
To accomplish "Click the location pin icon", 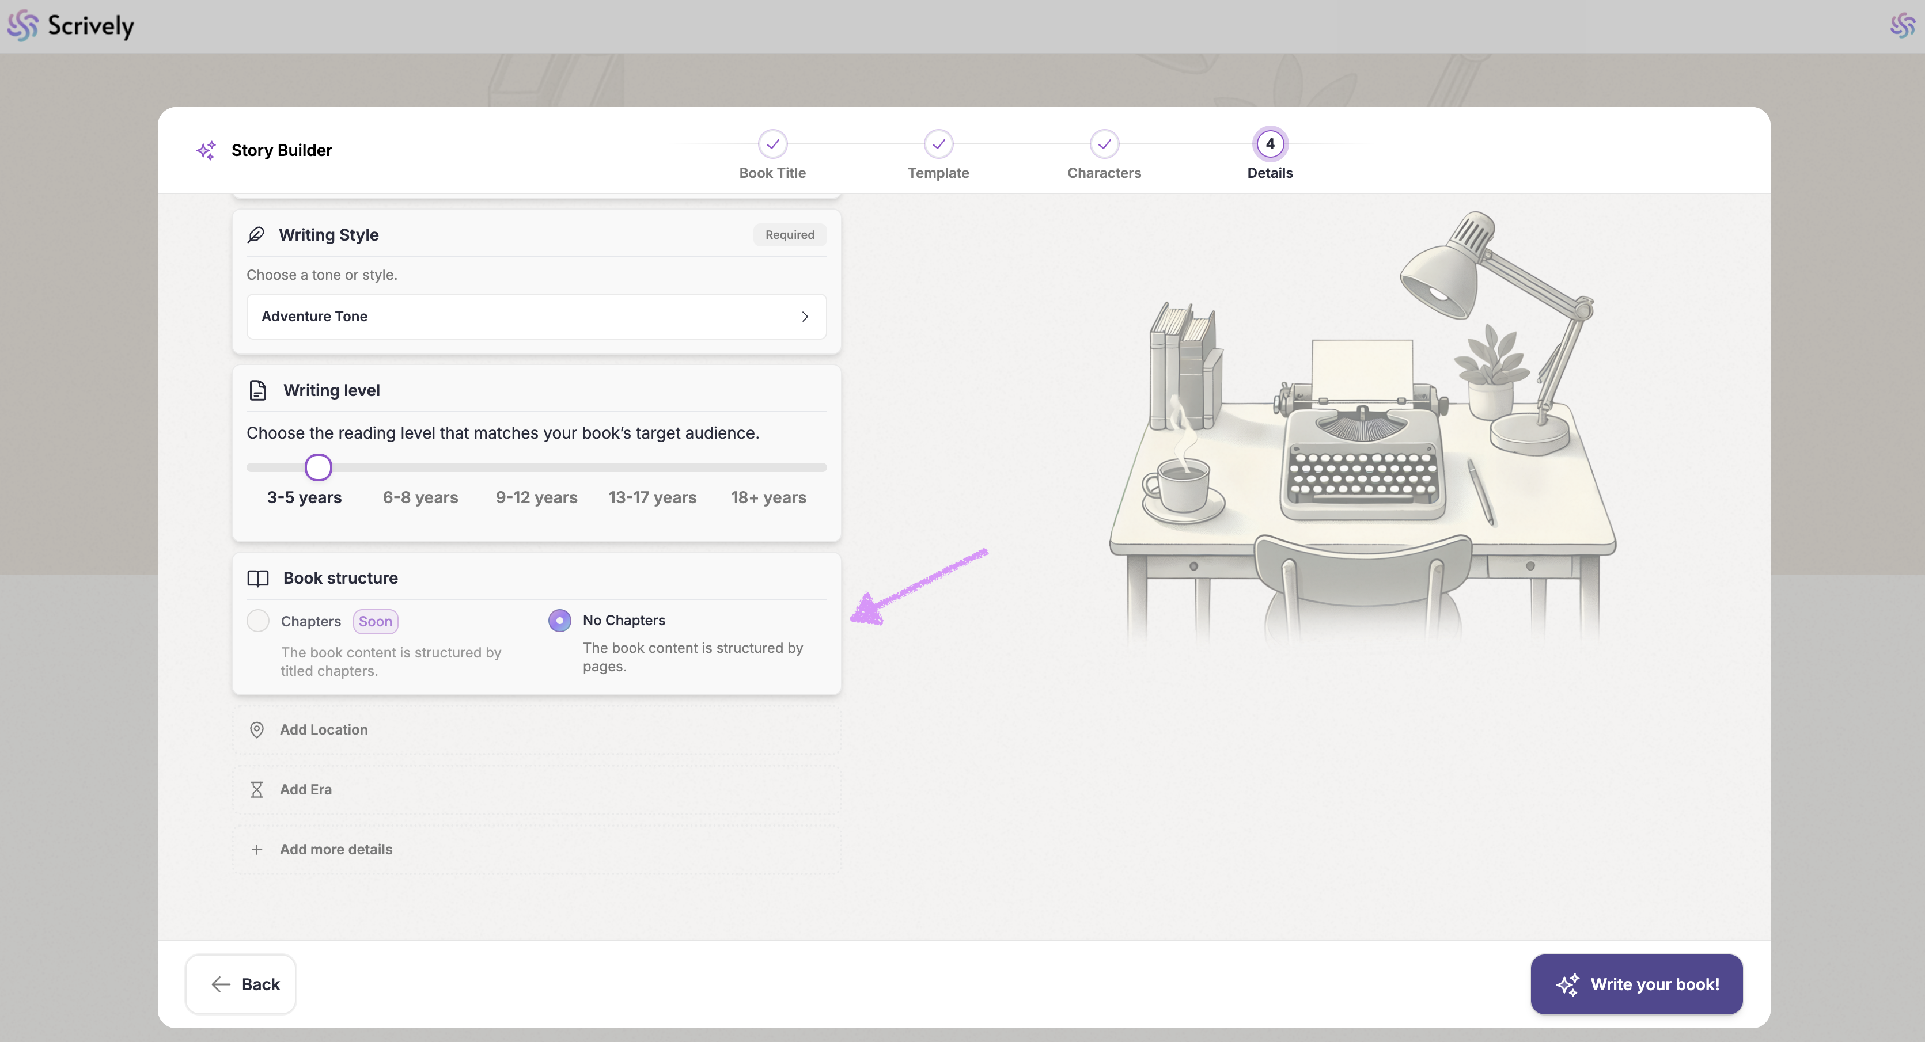I will click(x=256, y=730).
